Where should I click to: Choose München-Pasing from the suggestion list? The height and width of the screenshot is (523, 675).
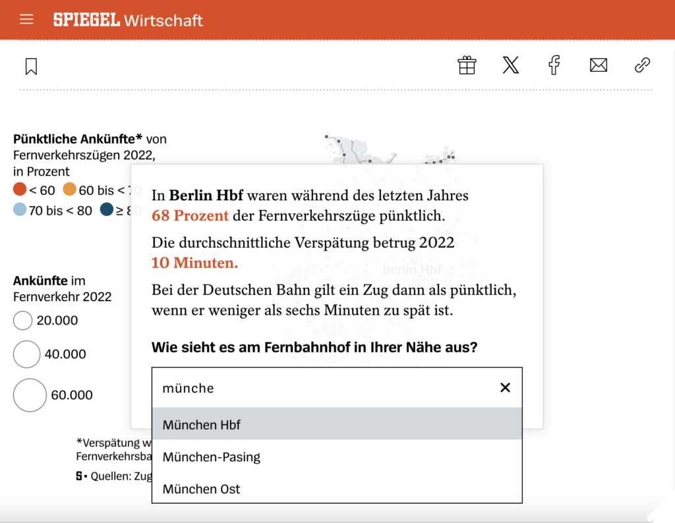(337, 456)
